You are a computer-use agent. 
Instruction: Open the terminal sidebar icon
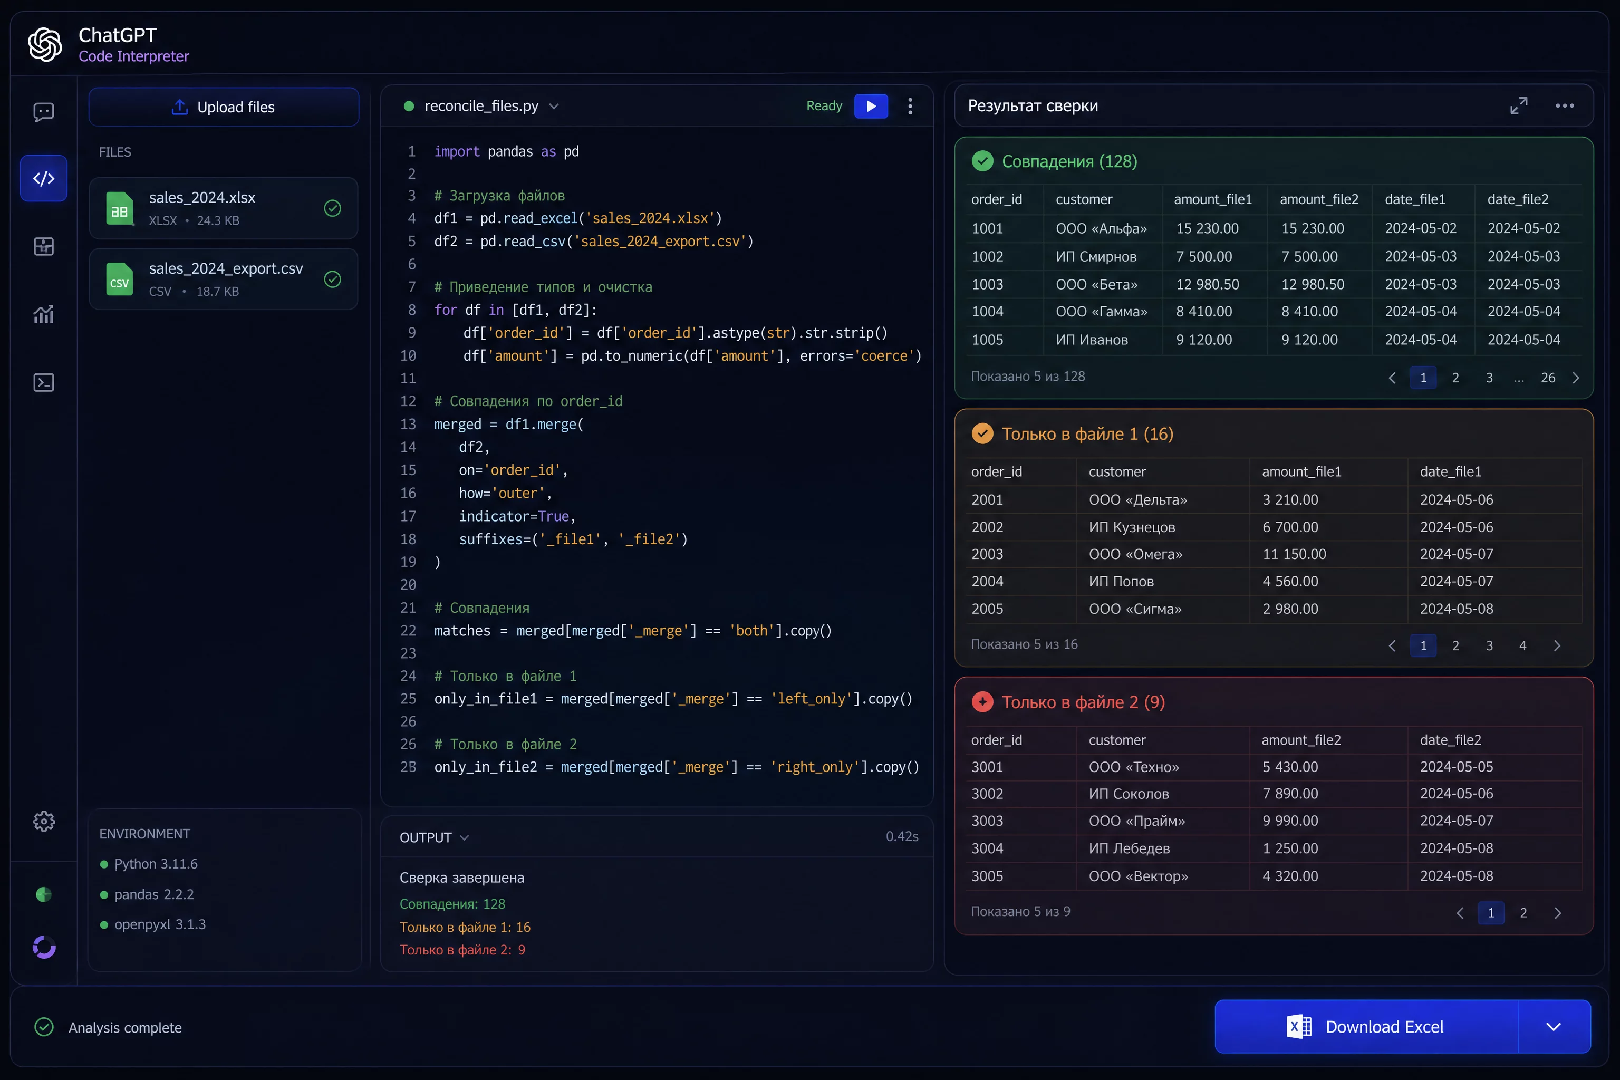[x=43, y=382]
